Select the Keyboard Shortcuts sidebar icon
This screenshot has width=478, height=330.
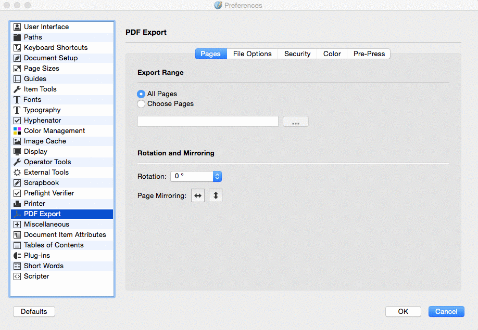[17, 48]
